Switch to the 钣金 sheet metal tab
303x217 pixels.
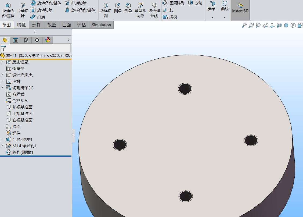[x=52, y=25]
